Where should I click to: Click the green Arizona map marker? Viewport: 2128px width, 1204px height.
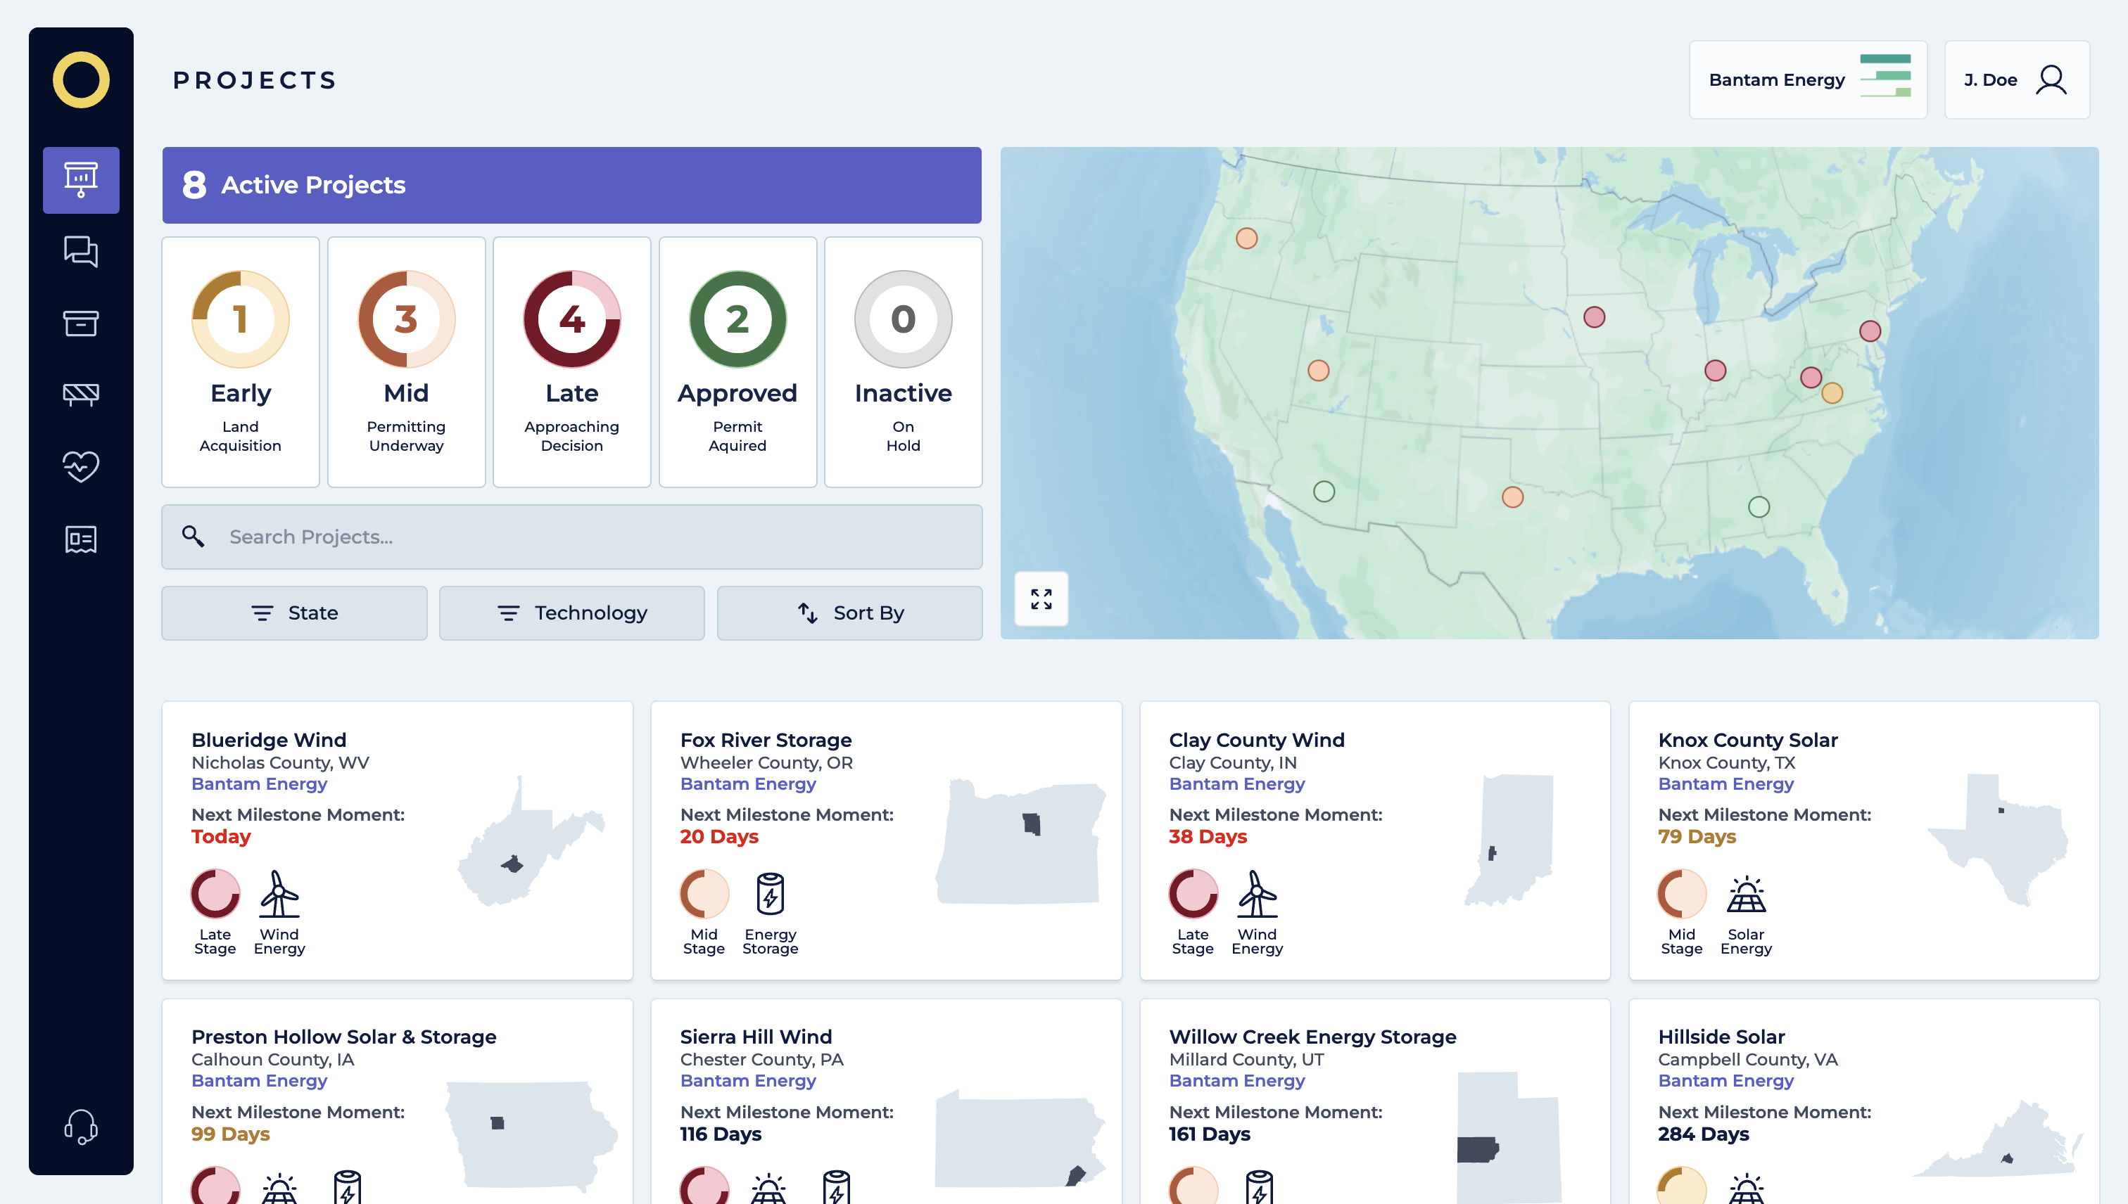1324,491
